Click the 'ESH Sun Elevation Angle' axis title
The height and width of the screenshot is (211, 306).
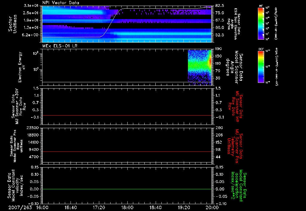[x=234, y=24]
